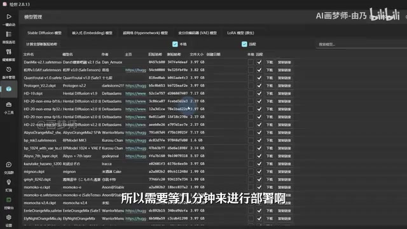Click the 7.17 GB size in HD-19.ckpt row

pos(197,94)
